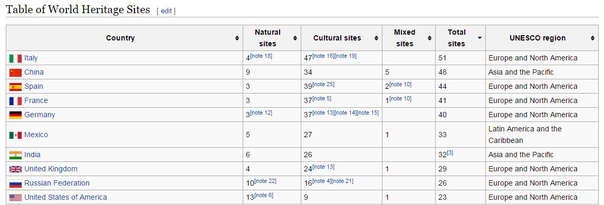The image size is (604, 205).
Task: Select Germany's total sites value 40
Action: click(443, 115)
